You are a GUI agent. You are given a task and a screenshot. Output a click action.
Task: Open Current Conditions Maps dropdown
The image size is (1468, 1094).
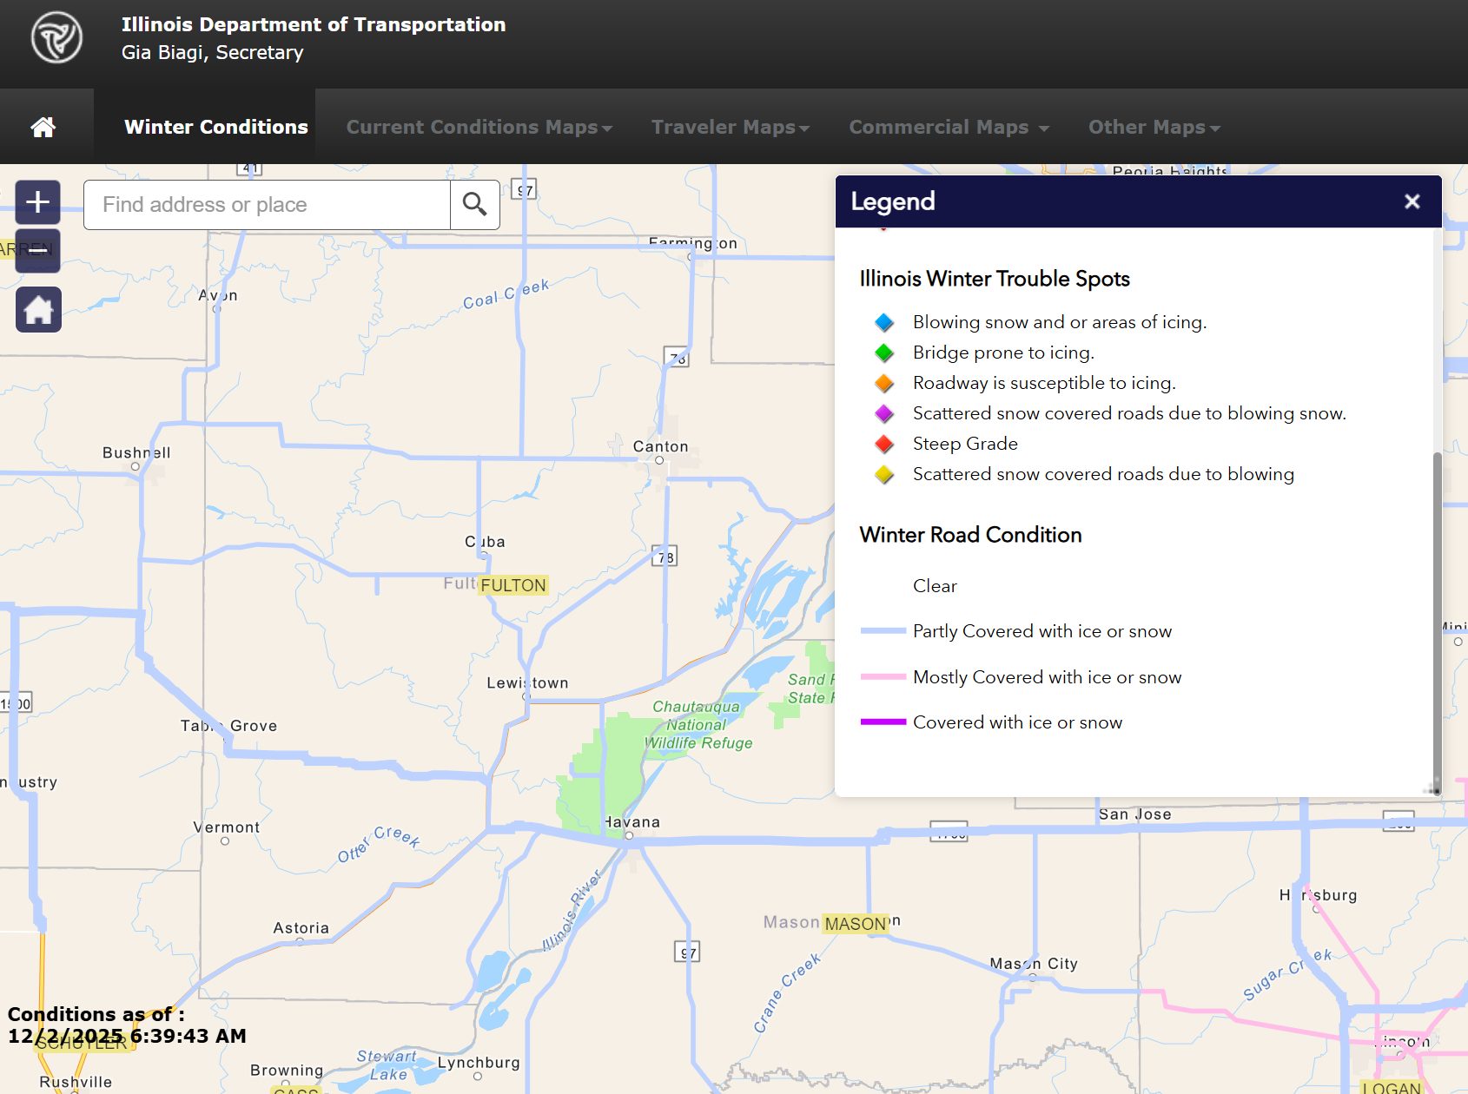(479, 127)
